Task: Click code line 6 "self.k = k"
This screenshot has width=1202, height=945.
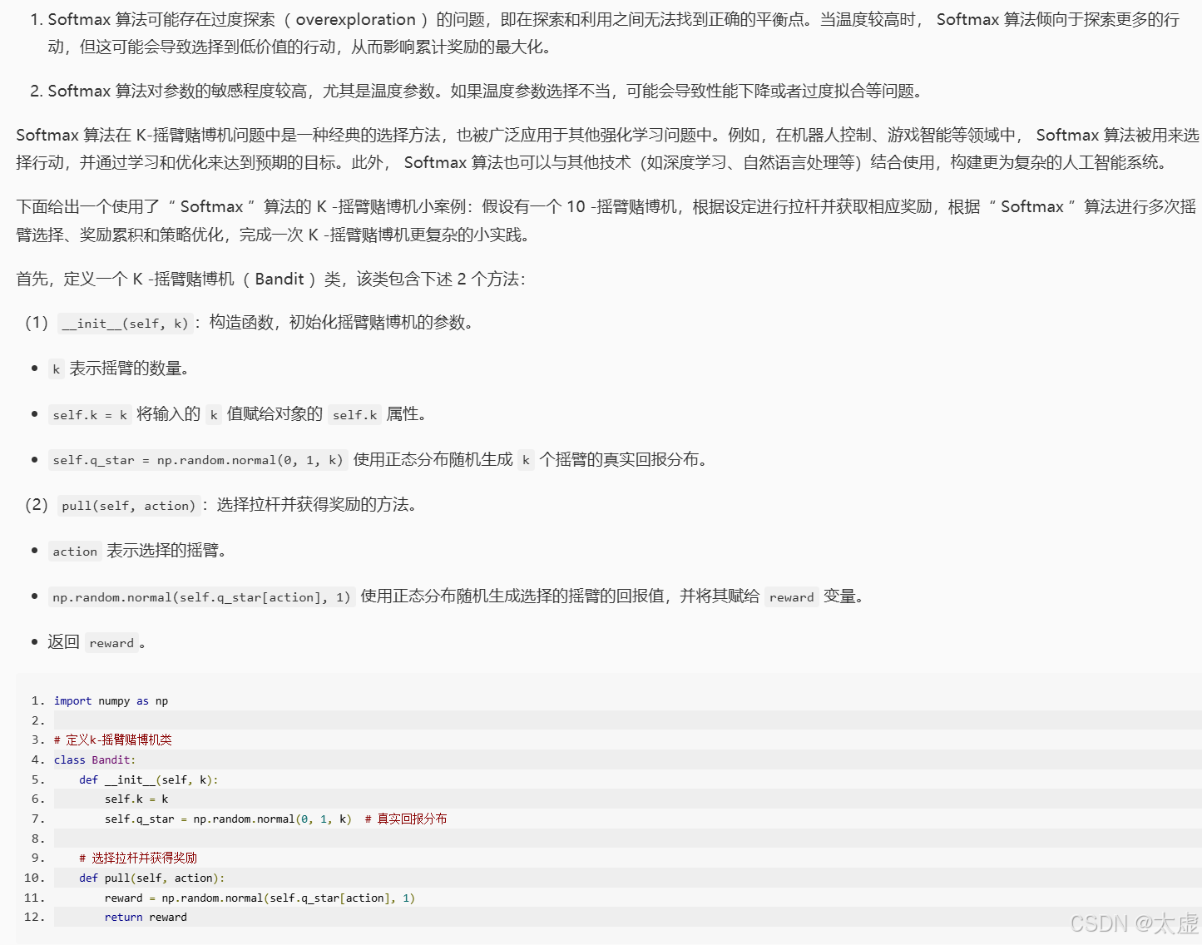Action: click(136, 799)
